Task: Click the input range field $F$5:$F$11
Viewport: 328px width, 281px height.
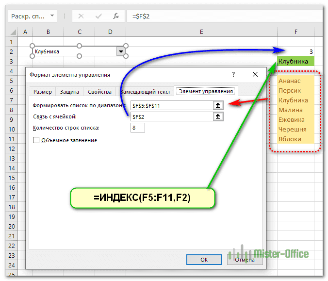Action: coord(172,105)
